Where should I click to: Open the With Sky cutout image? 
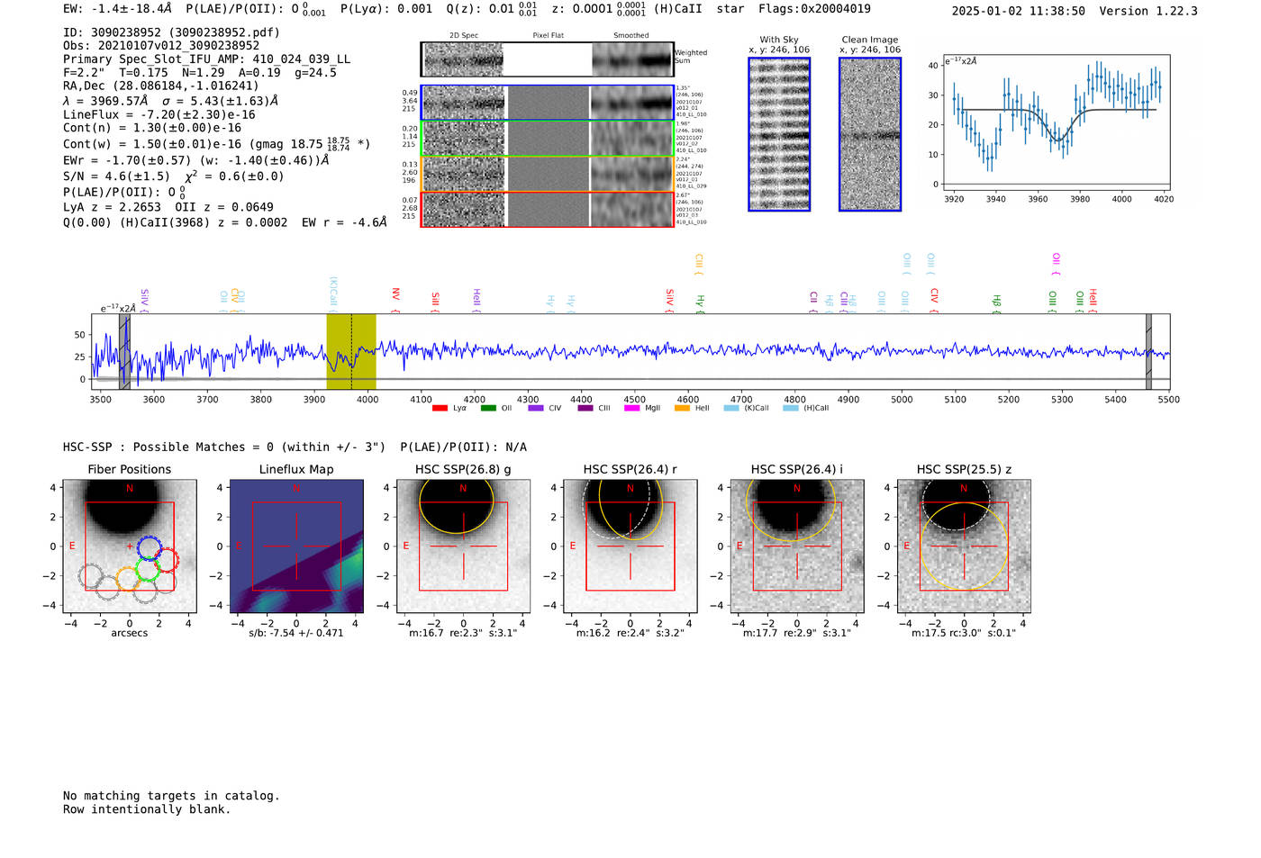click(779, 134)
